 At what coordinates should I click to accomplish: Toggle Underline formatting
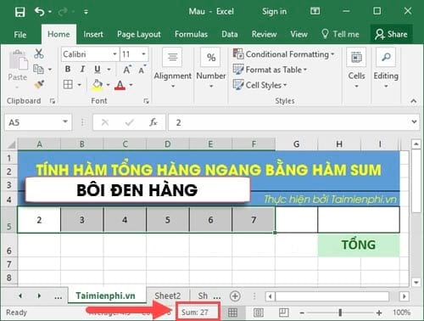(x=98, y=69)
